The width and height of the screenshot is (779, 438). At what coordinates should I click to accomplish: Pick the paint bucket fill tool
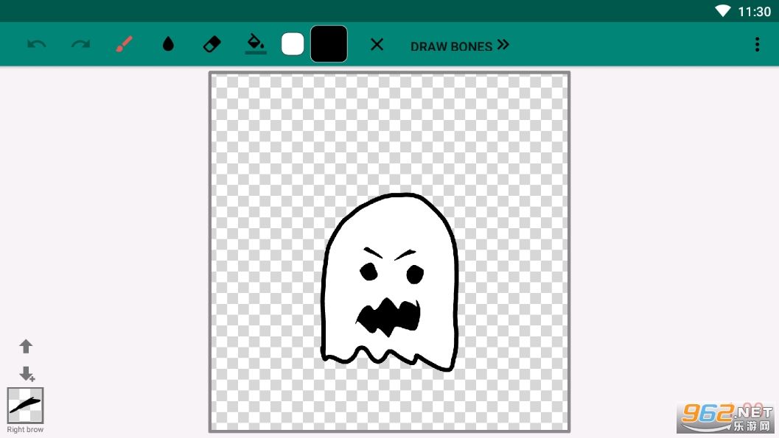click(255, 43)
